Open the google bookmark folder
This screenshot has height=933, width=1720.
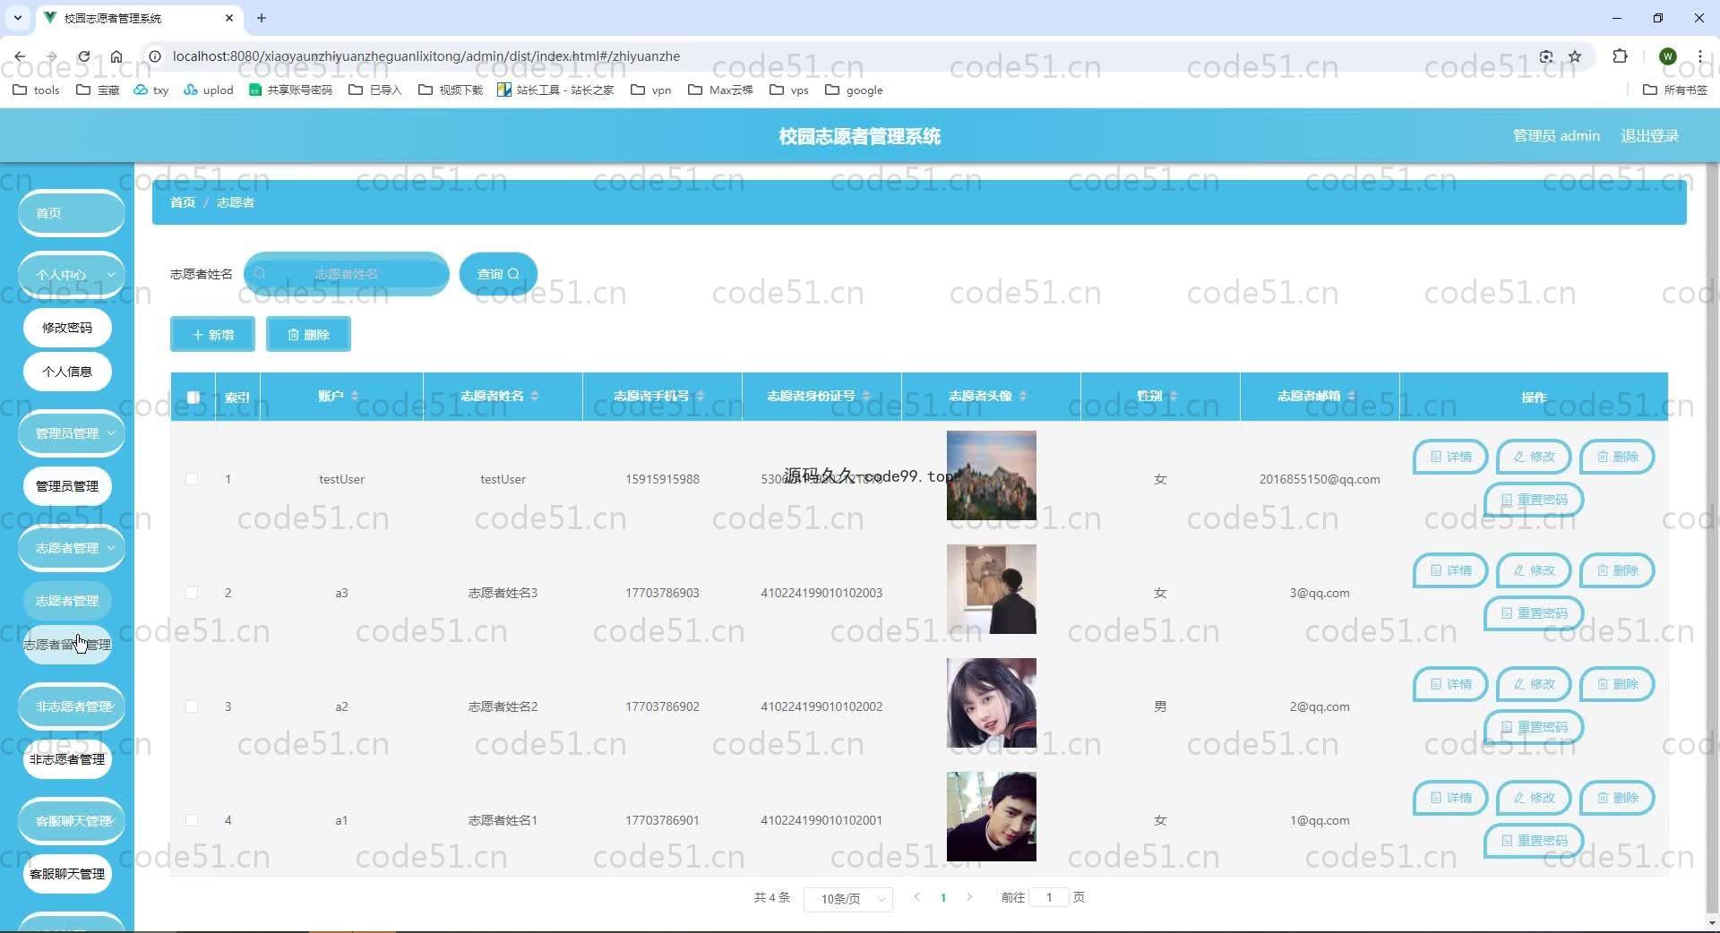click(854, 90)
